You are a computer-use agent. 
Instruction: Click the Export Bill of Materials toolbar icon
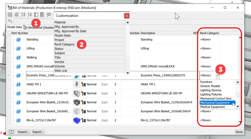click(x=10, y=15)
